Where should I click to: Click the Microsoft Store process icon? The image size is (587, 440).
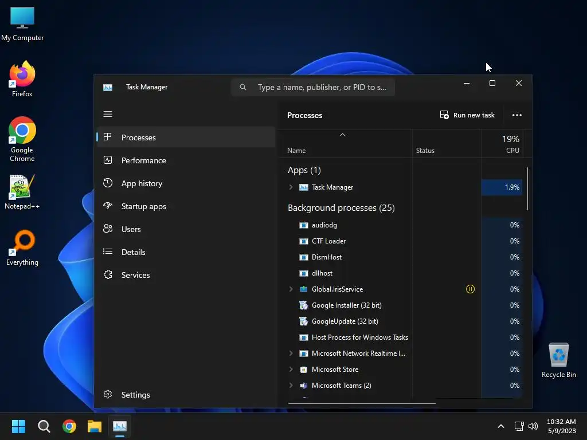coord(304,370)
